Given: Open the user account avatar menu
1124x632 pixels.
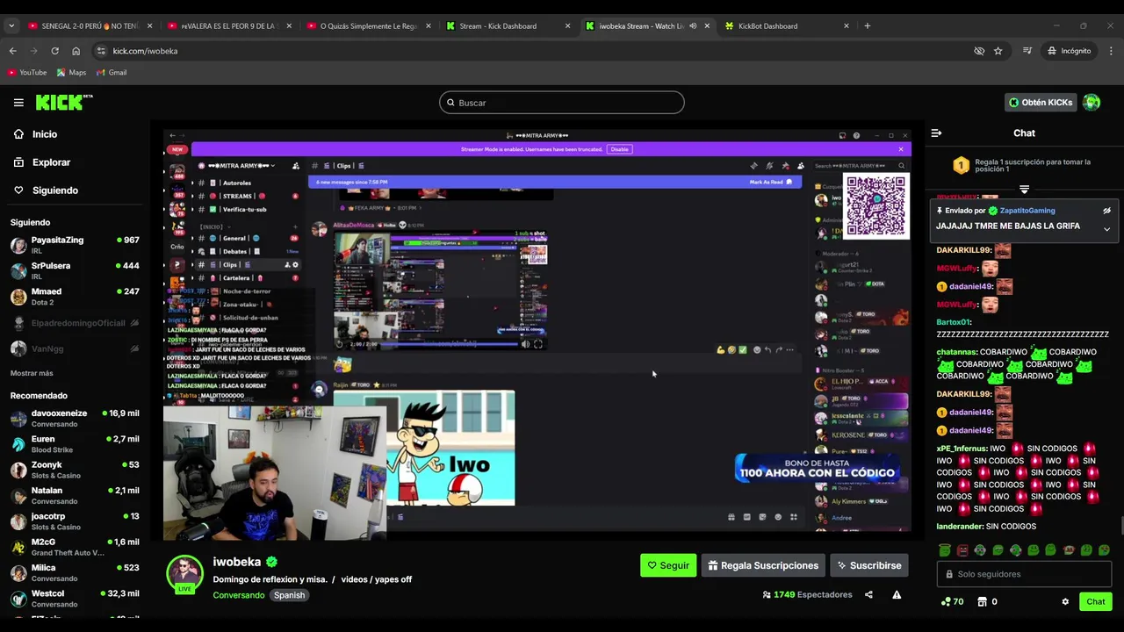Looking at the screenshot, I should click(1092, 103).
